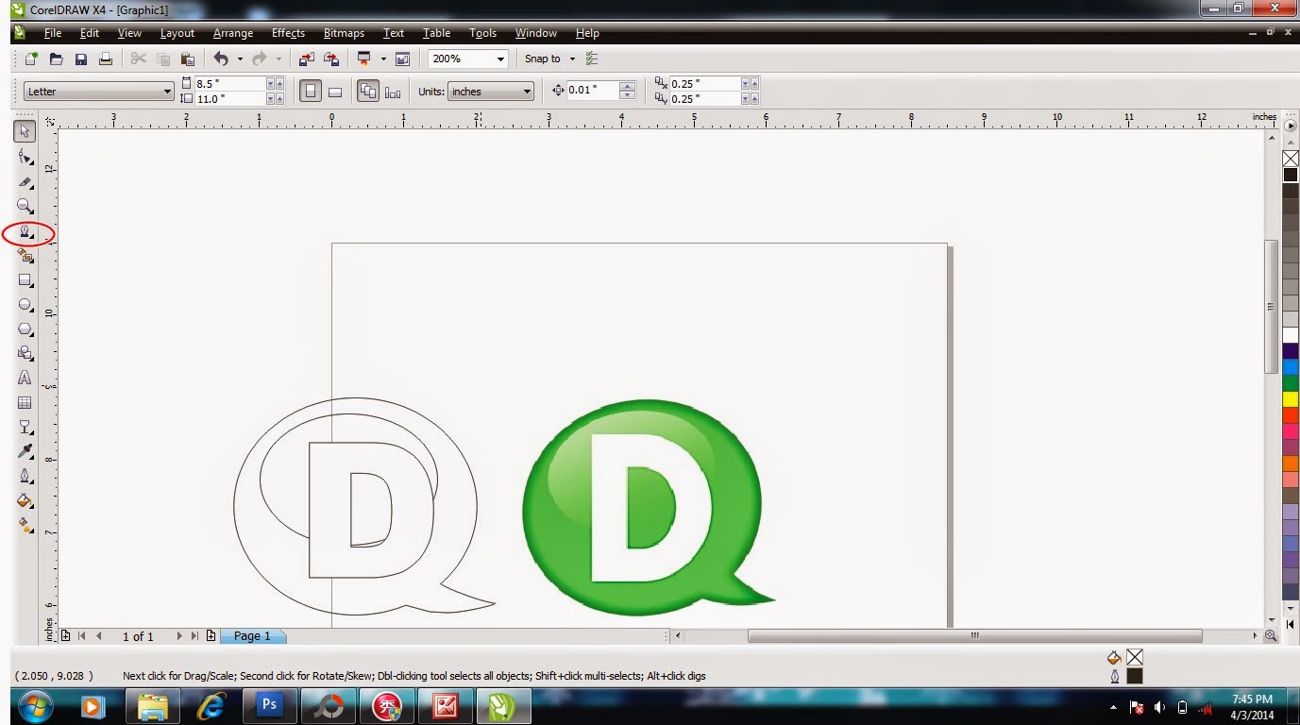Click the volume speaker tray icon
This screenshot has width=1300, height=725.
(1160, 707)
